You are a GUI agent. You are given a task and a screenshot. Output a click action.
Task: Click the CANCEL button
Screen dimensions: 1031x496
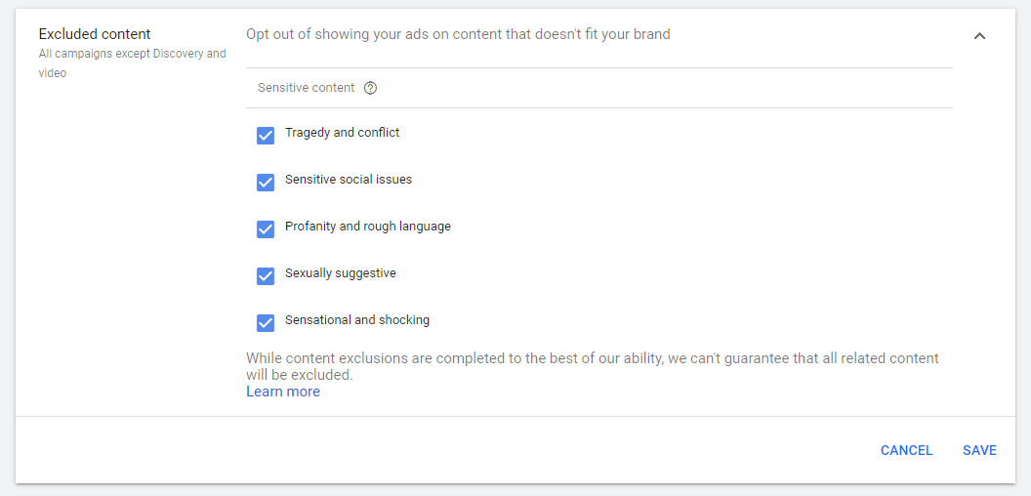[906, 451]
